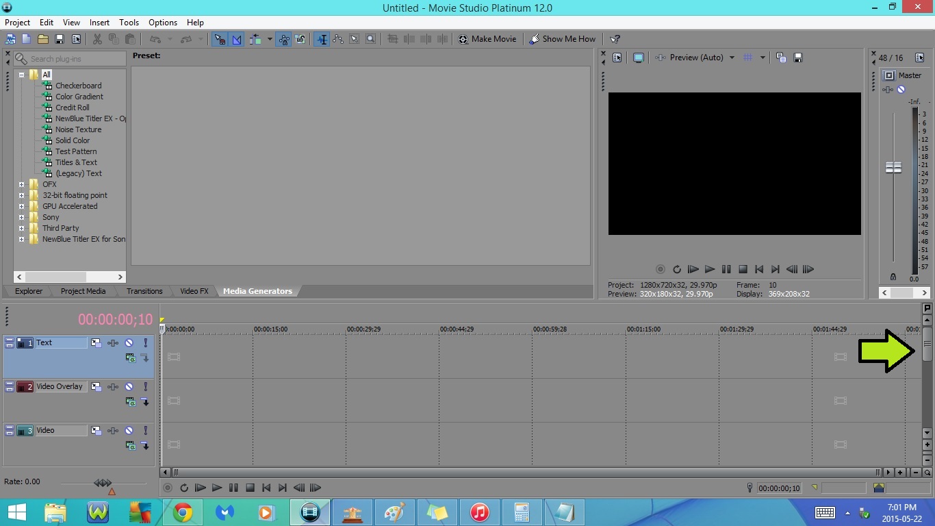Open auto ripple mode dropdown arrow
The height and width of the screenshot is (526, 935).
[270, 39]
